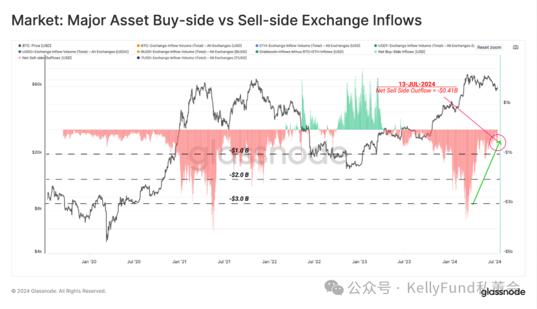
Task: Enable the BTC Exchange Inflow Volume series
Action: [x=189, y=45]
